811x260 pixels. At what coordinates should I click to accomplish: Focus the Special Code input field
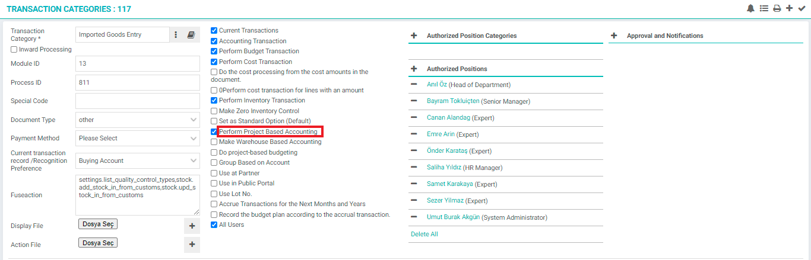[138, 101]
